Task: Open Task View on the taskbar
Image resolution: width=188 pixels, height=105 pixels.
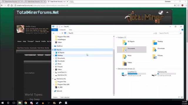Action: point(14,103)
